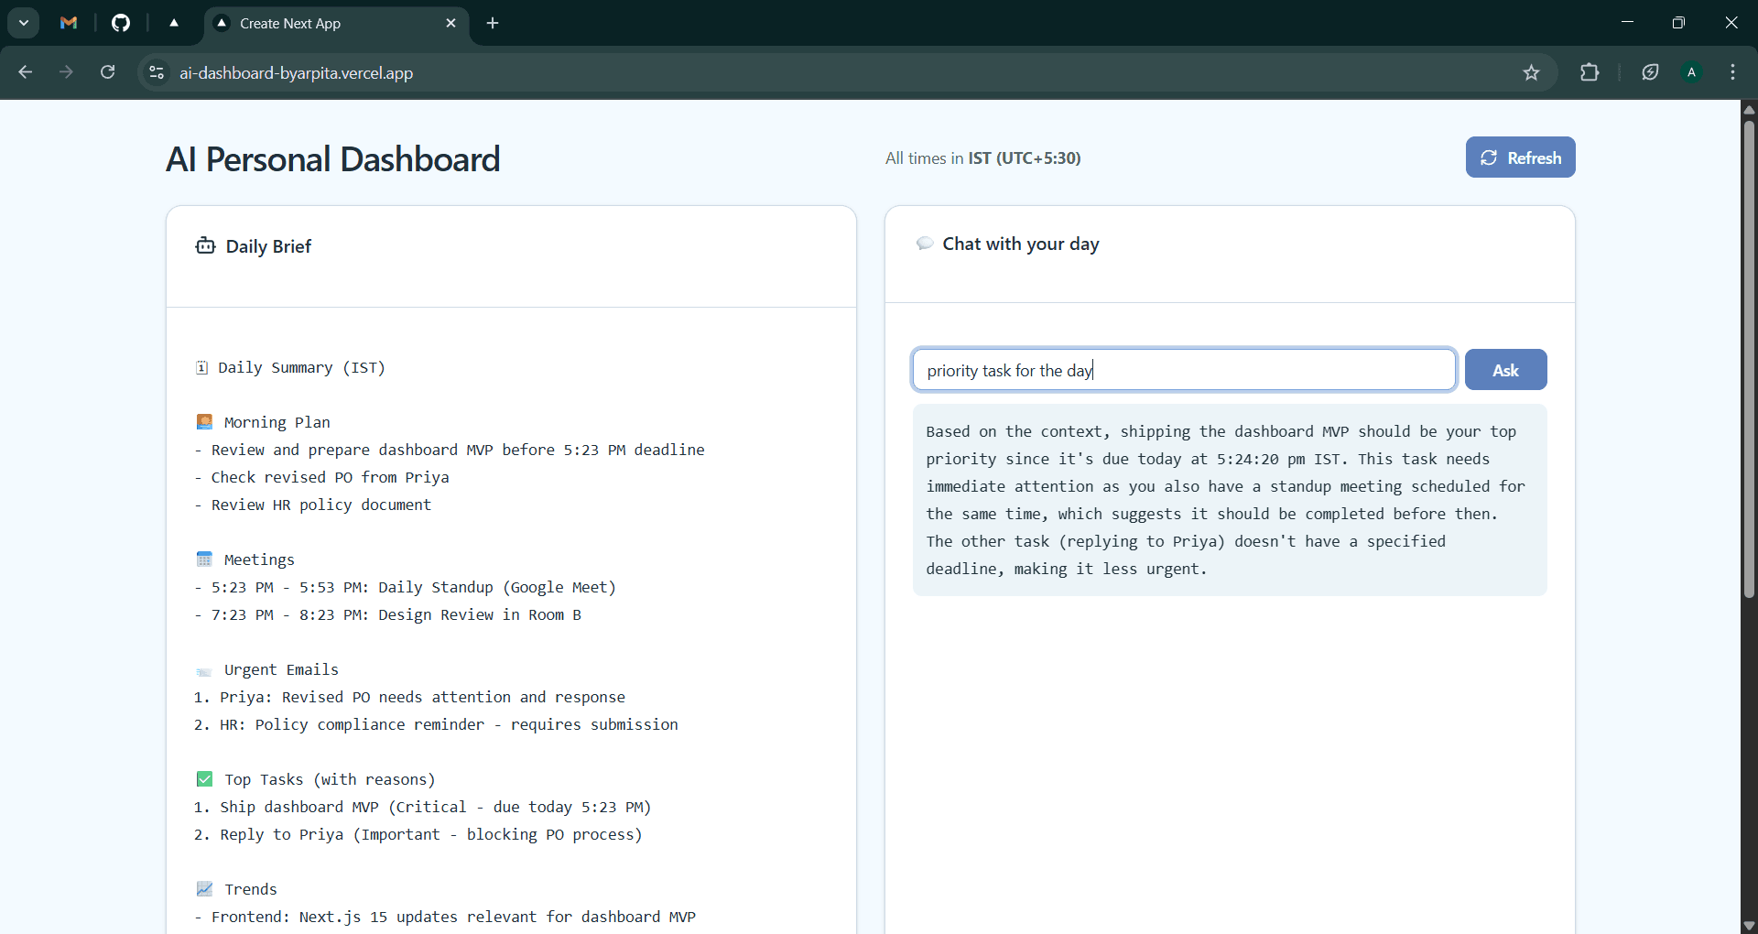
Task: Open the tab search dropdown
Action: [x=24, y=23]
